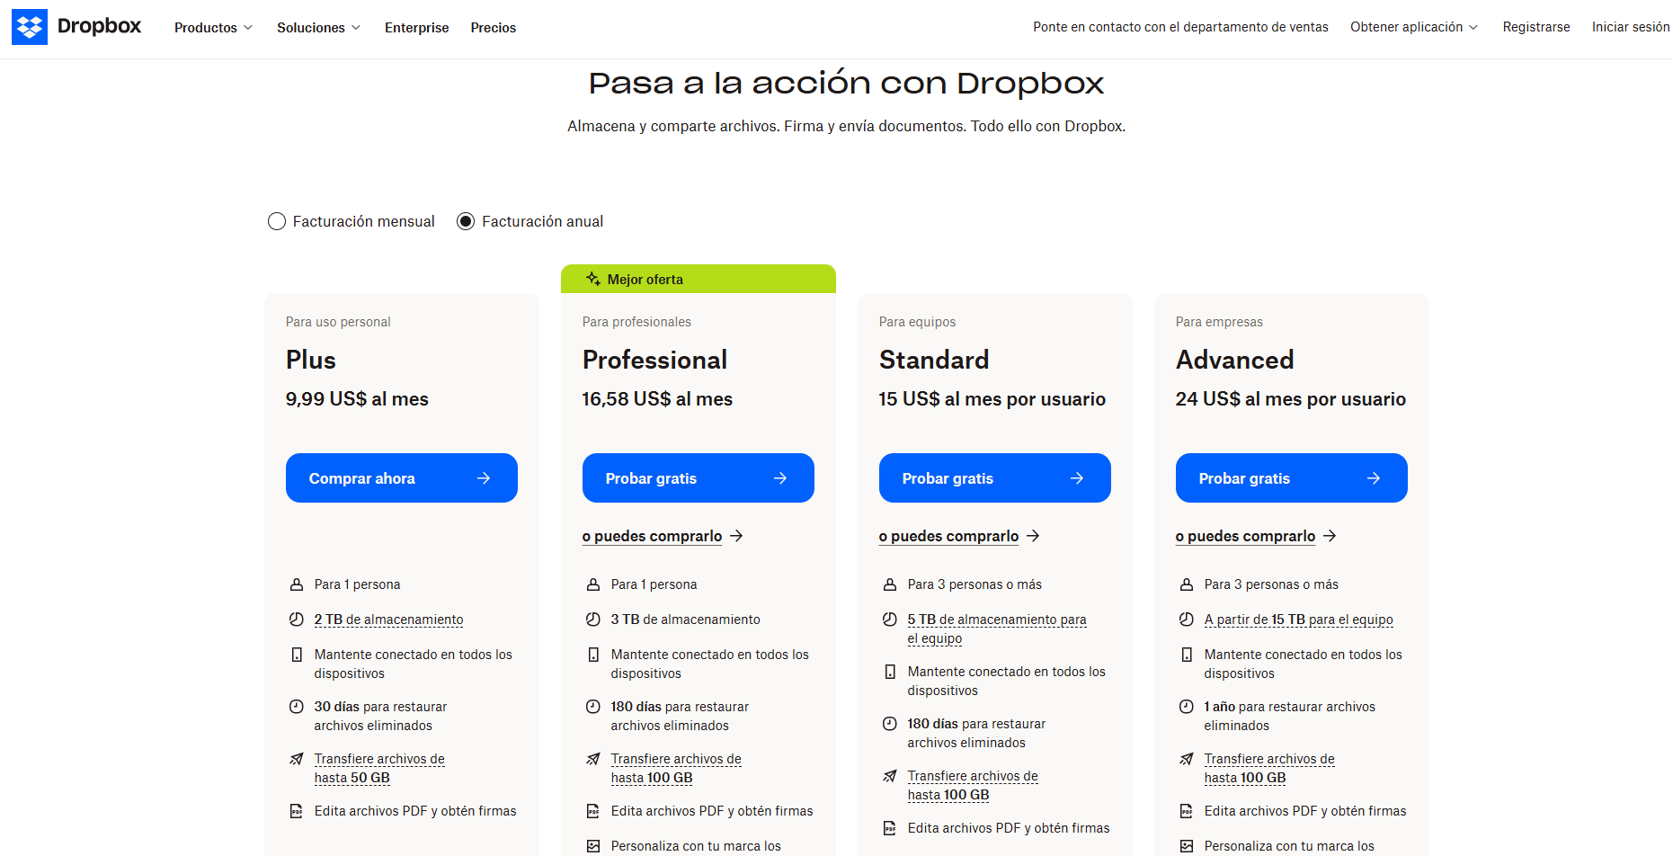Open the Productos dropdown menu
The image size is (1673, 856).
[213, 27]
